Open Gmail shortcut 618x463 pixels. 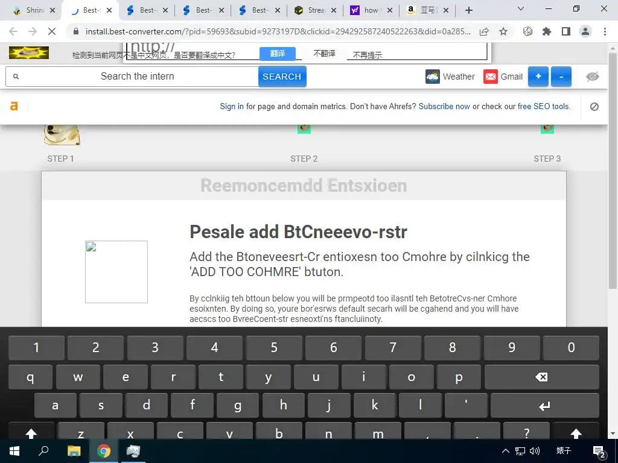pyautogui.click(x=503, y=77)
